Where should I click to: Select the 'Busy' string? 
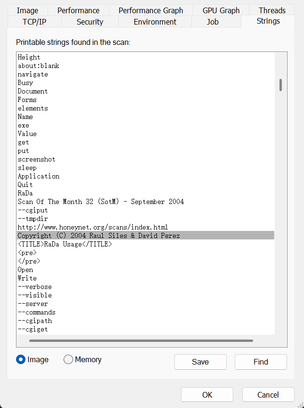pos(146,83)
